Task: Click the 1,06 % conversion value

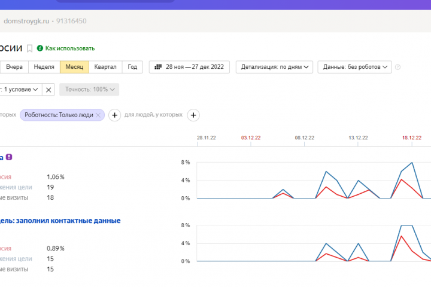Action: 56,177
